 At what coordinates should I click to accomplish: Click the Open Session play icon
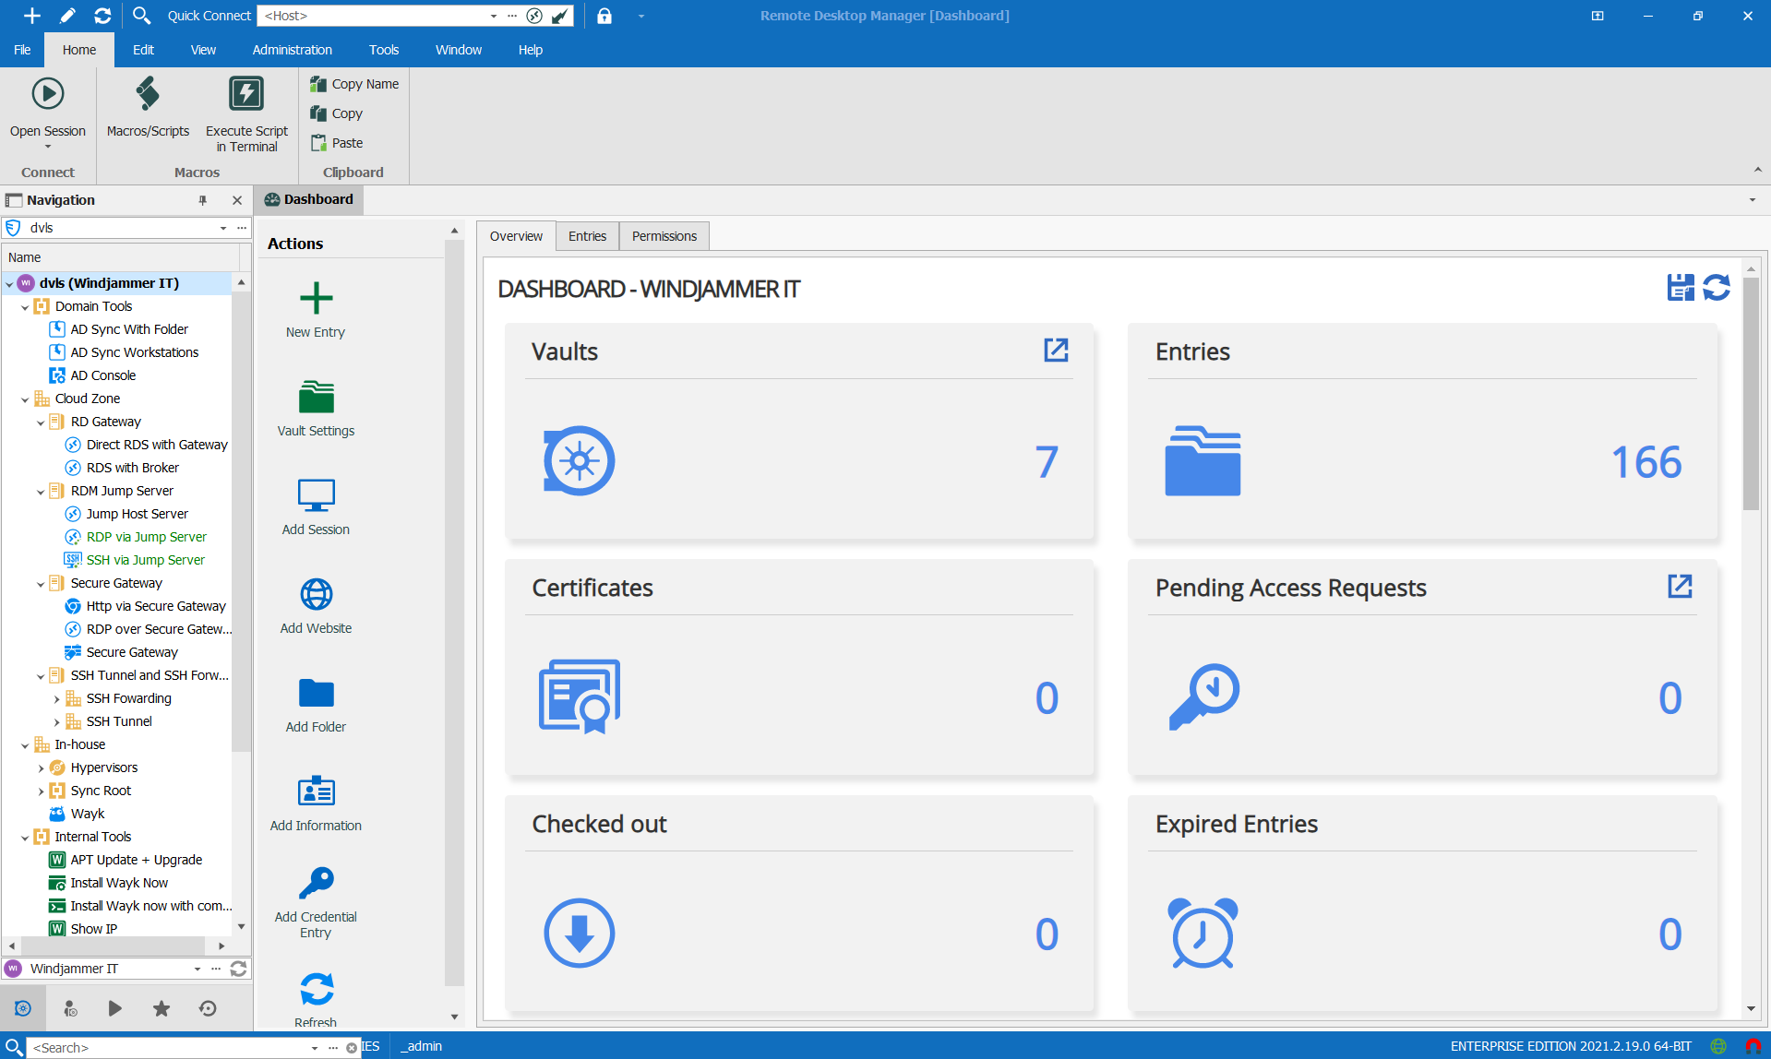tap(48, 94)
